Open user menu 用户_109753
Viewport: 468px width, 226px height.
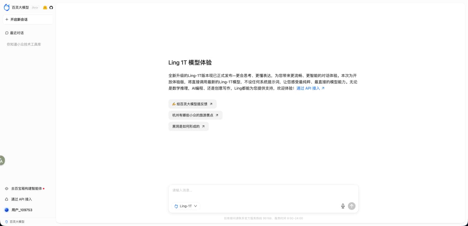point(22,210)
